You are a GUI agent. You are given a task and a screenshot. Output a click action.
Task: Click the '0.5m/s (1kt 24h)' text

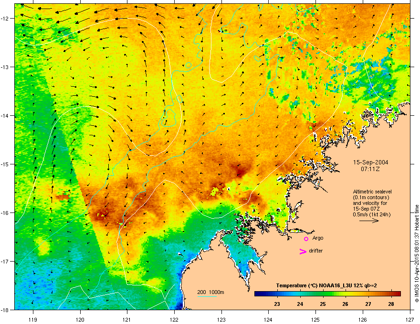click(372, 214)
